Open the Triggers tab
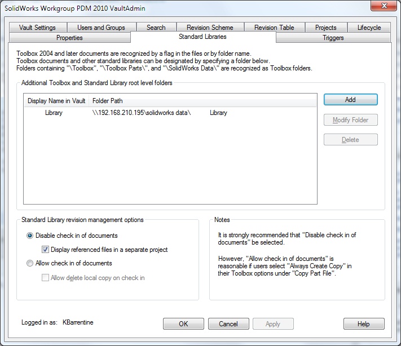Screen dimensions: 401x346 point(333,38)
